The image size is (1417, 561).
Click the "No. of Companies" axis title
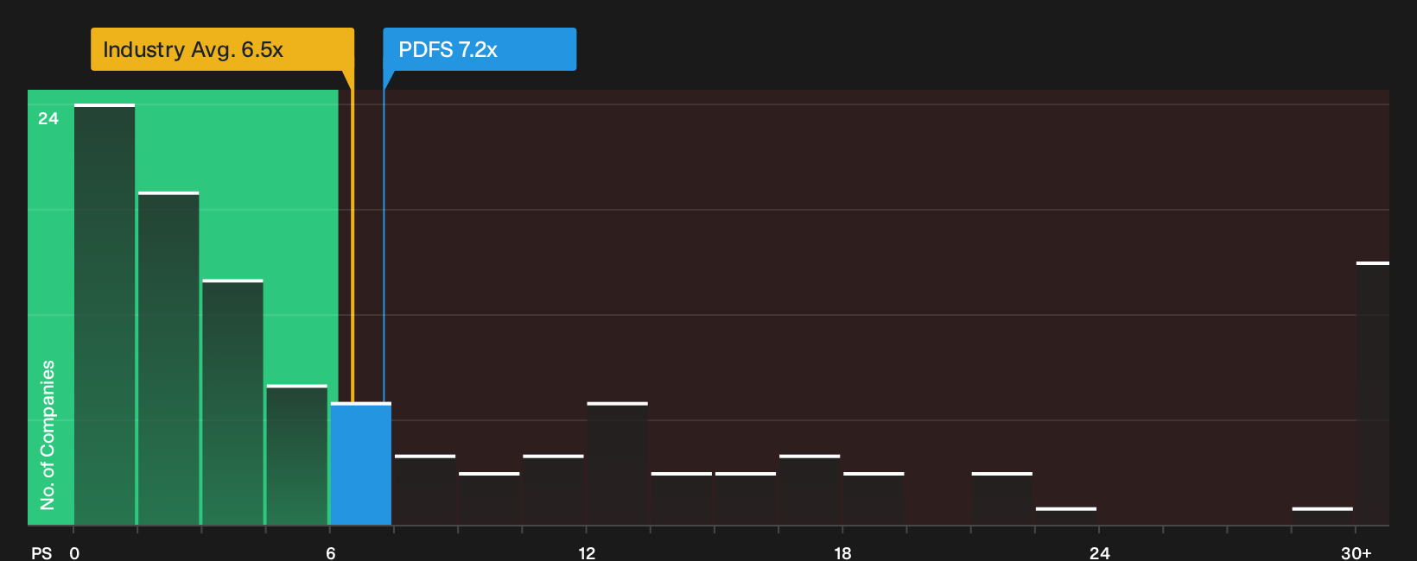(48, 434)
